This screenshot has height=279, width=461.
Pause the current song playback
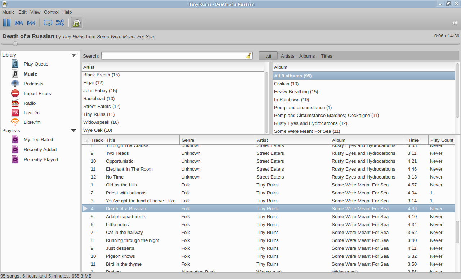[7, 23]
